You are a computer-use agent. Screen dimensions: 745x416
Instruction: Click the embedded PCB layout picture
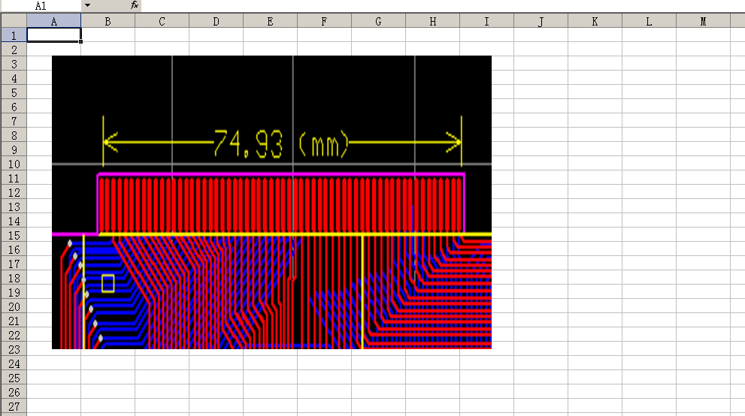coord(271,202)
